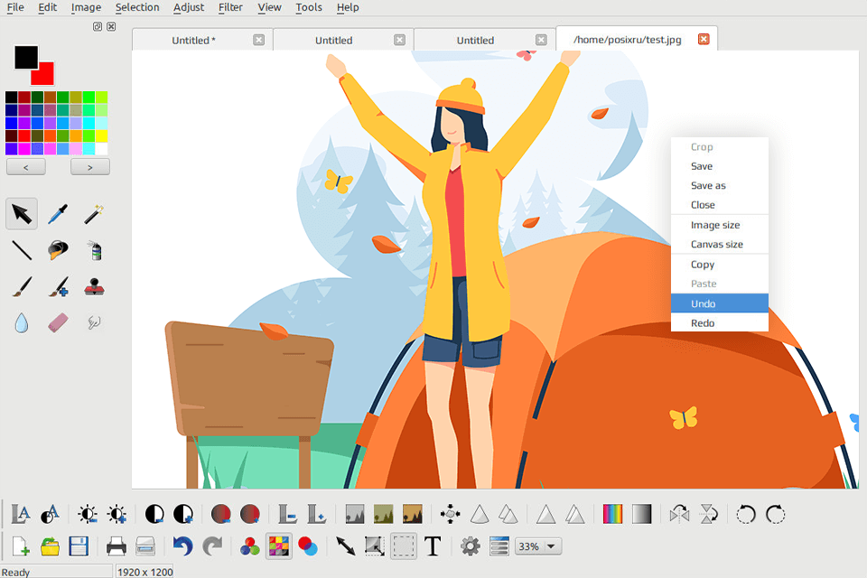The width and height of the screenshot is (867, 578).
Task: Go to next palette with > button
Action: click(90, 167)
